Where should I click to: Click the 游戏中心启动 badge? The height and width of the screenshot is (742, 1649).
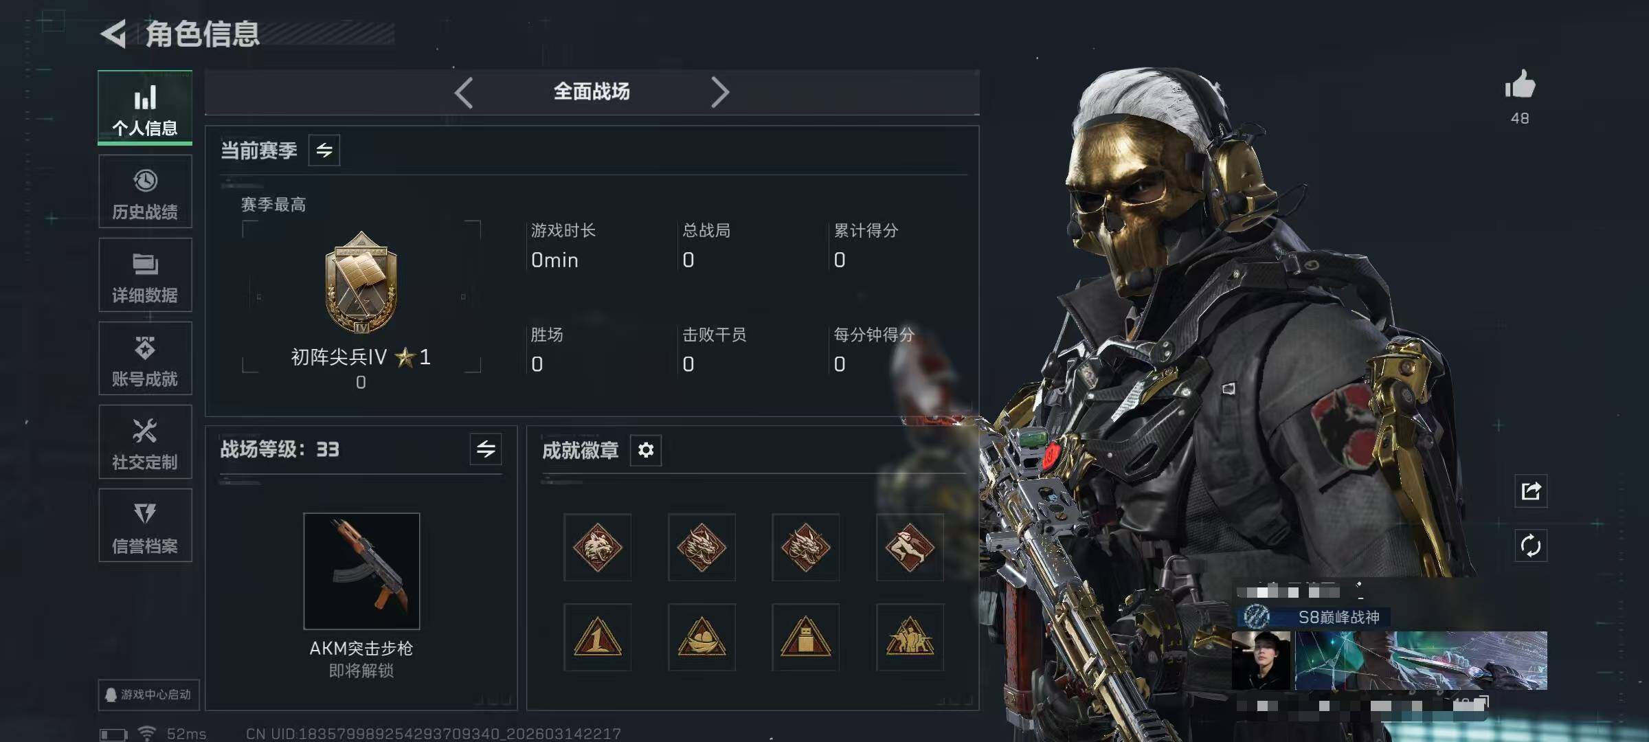coord(148,695)
